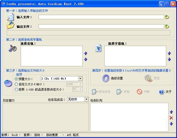This screenshot has height=138, width=177.
Task: Click the abort red circle icon
Action: tap(140, 92)
